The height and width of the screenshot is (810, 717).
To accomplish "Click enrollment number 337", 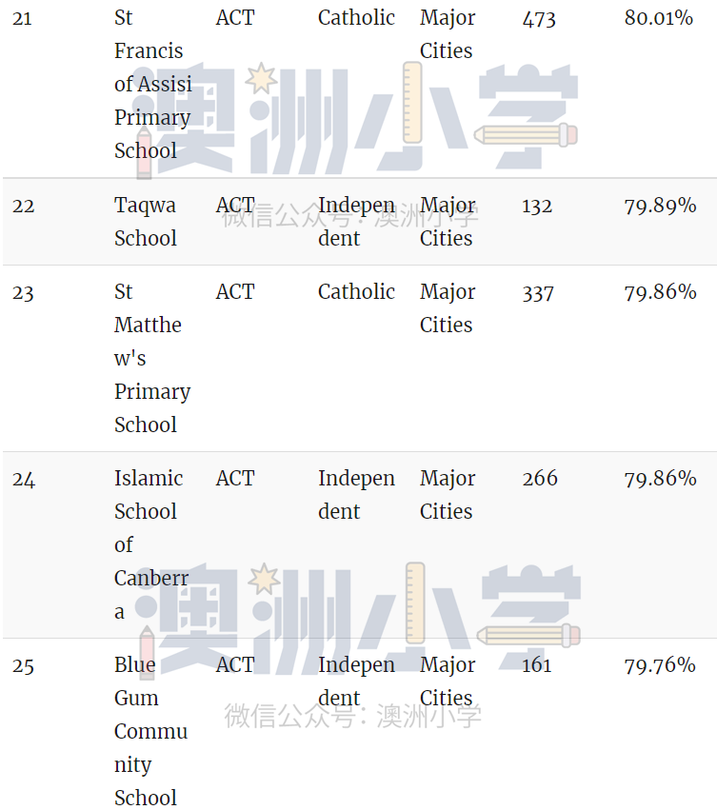I will pyautogui.click(x=538, y=293).
